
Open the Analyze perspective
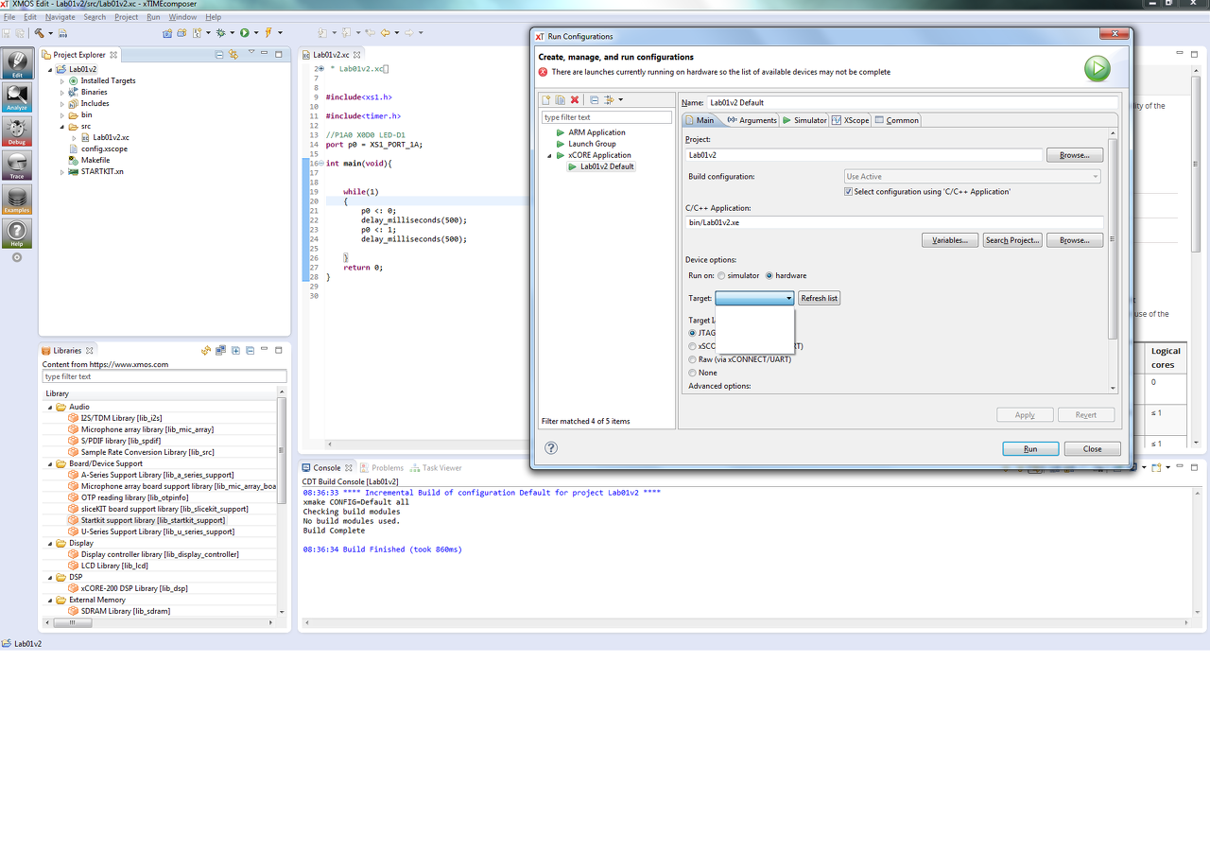[18, 98]
